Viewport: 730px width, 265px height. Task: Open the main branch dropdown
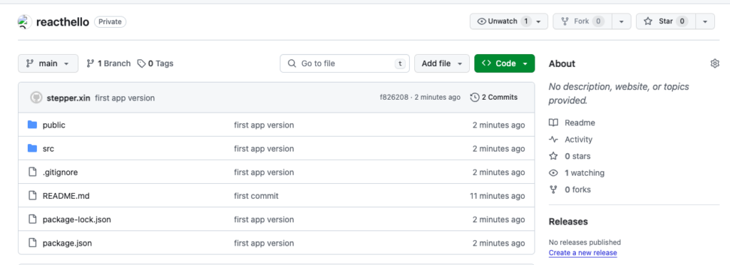pyautogui.click(x=48, y=63)
